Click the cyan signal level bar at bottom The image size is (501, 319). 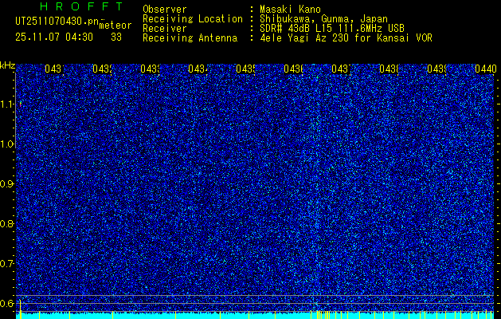click(x=255, y=316)
